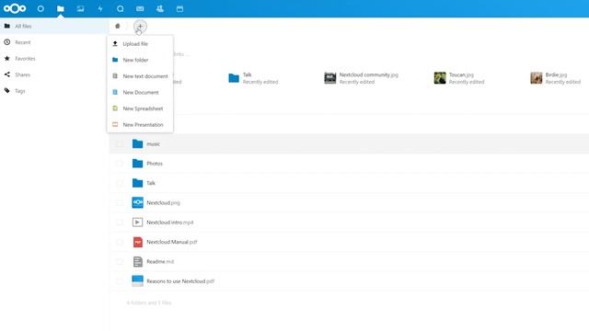
Task: Choose New folder from menu
Action: (140, 60)
